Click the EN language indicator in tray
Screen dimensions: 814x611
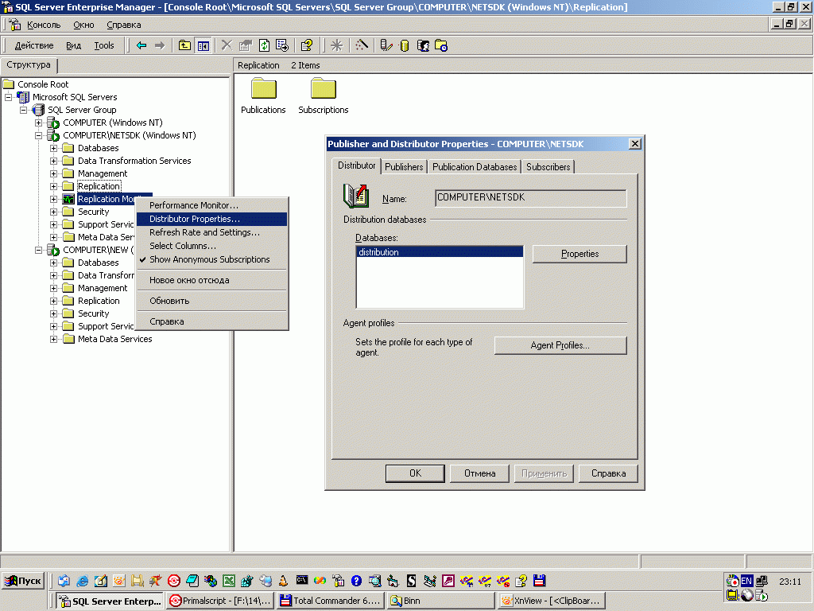(x=746, y=581)
